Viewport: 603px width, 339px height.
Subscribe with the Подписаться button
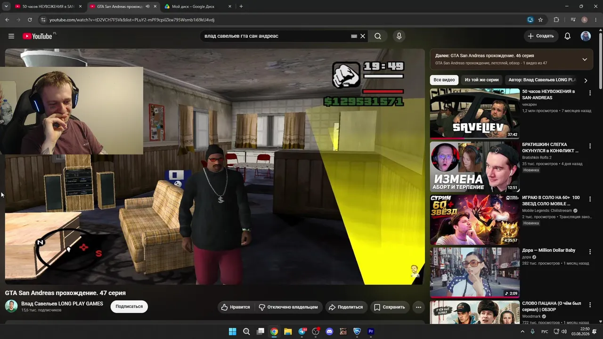click(129, 307)
